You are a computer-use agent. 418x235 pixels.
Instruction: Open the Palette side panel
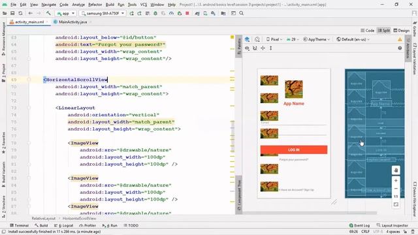click(x=239, y=46)
